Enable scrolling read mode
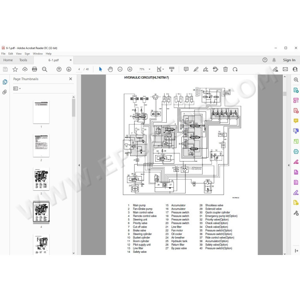 [x=171, y=69]
